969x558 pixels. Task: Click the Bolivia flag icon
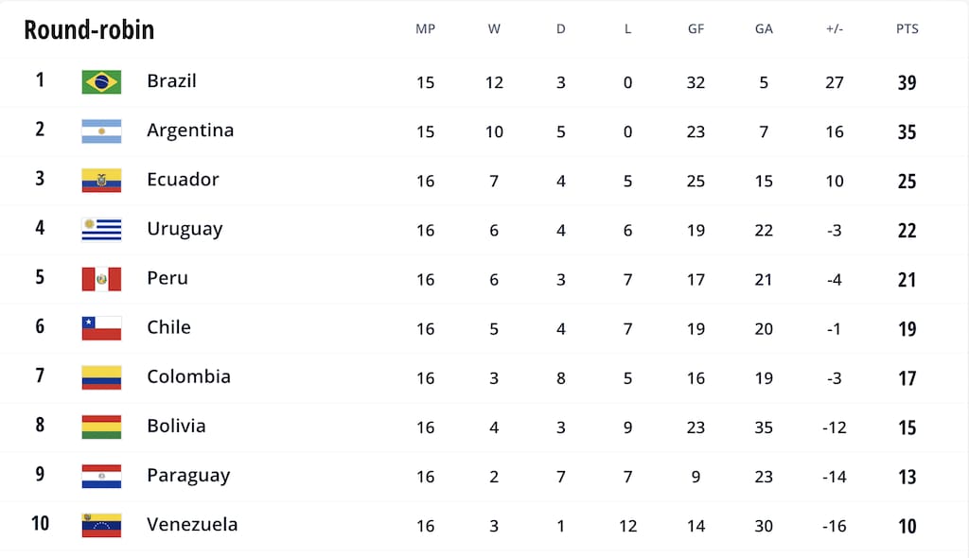[101, 427]
